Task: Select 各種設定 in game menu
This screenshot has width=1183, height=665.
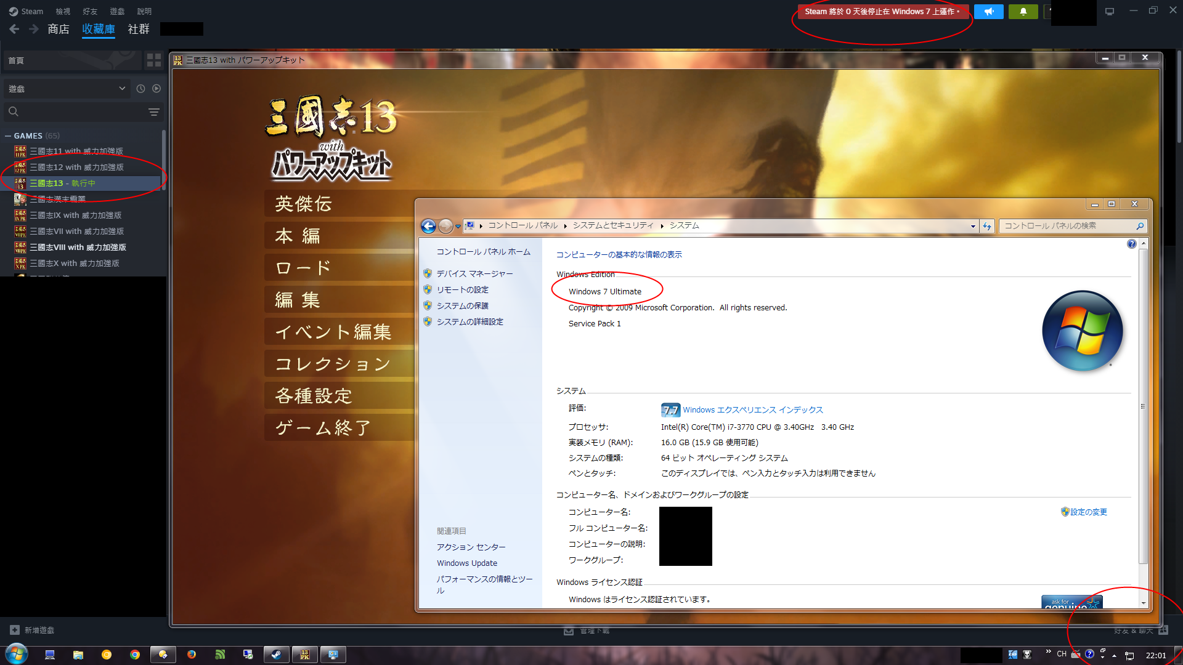Action: pyautogui.click(x=339, y=395)
